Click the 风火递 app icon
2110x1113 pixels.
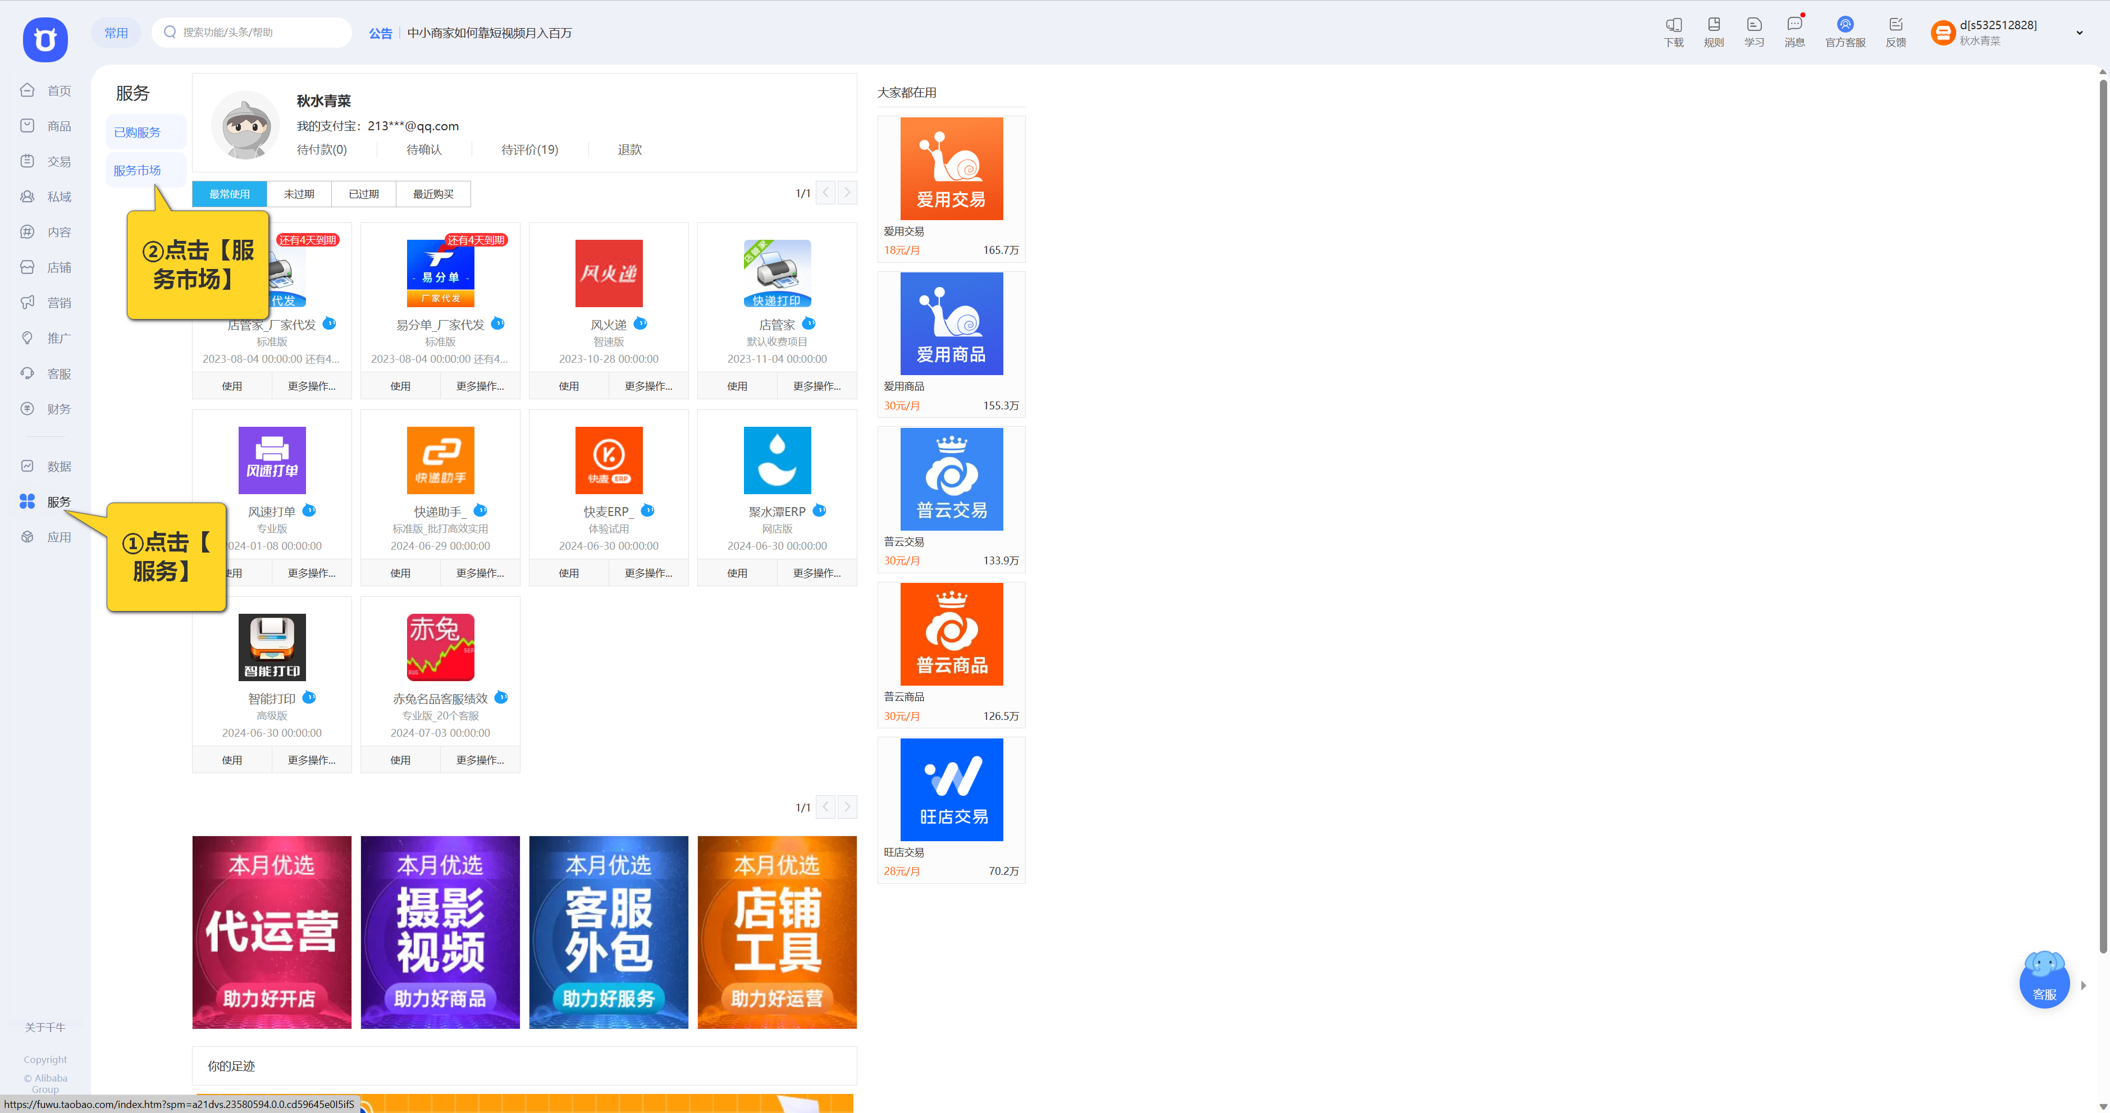[609, 273]
